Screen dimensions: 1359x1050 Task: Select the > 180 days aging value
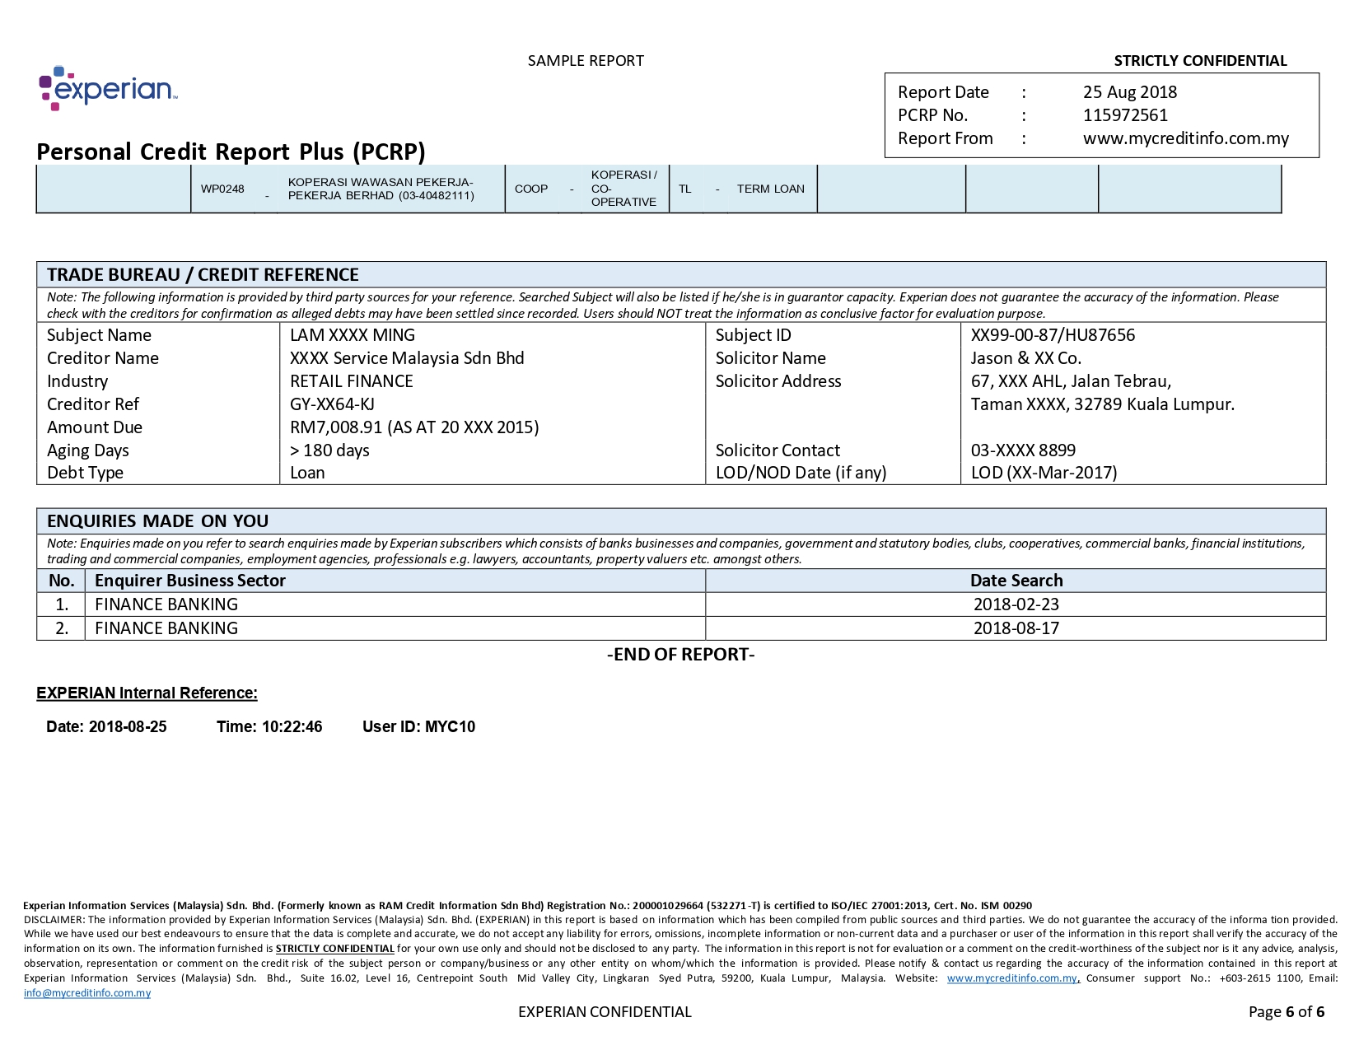329,450
